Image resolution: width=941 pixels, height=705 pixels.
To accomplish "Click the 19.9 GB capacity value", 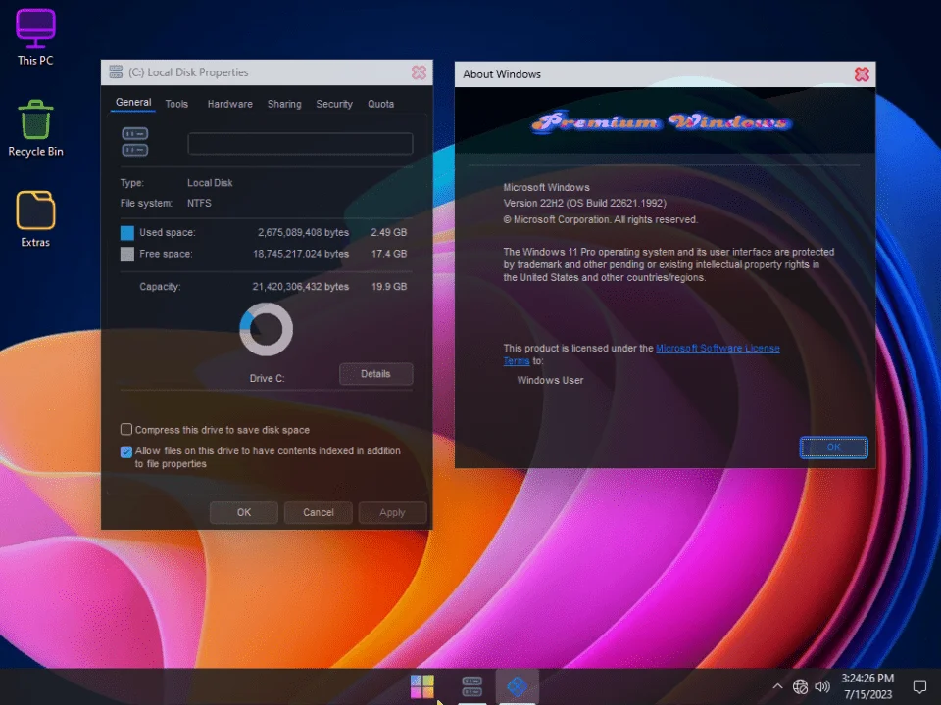I will [389, 287].
